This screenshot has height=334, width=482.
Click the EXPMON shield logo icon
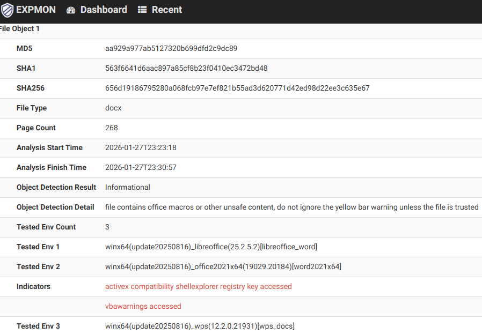point(7,10)
